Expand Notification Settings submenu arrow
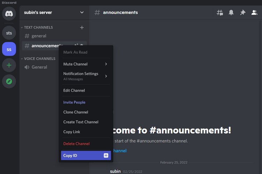The width and height of the screenshot is (262, 174). click(x=106, y=76)
